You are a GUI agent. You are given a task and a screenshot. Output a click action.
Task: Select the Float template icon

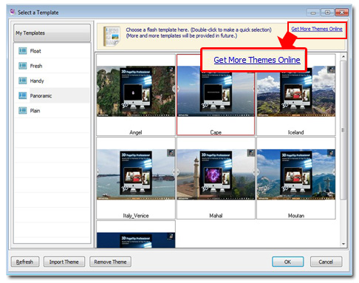pos(23,51)
